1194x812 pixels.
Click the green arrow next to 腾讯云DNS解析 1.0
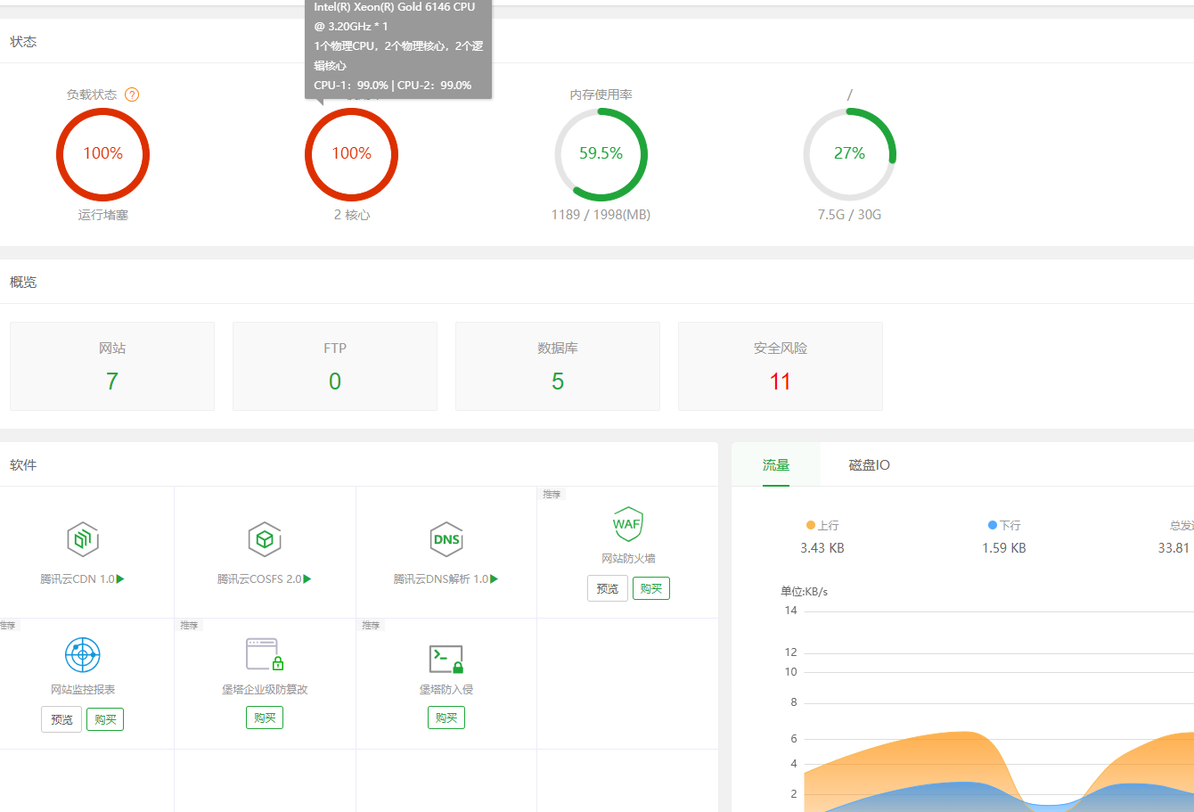coord(494,579)
